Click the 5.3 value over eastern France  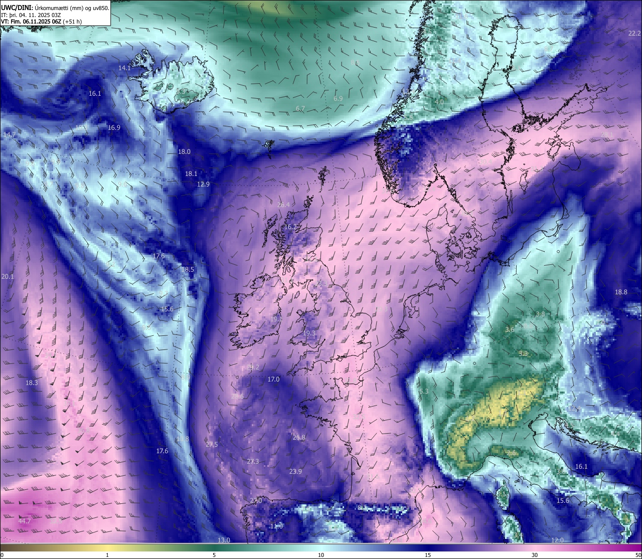click(x=424, y=391)
